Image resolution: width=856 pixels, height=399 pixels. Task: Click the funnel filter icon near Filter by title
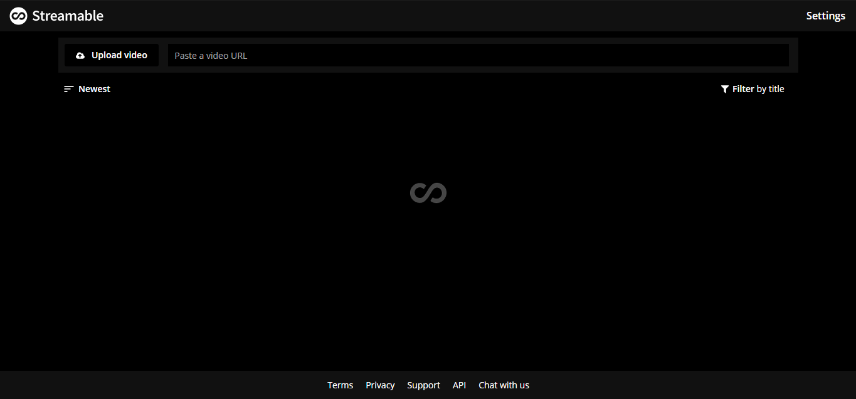(725, 88)
